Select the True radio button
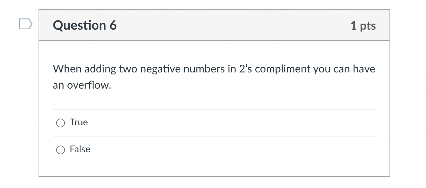Screen dimensions: 426x188 pos(61,123)
